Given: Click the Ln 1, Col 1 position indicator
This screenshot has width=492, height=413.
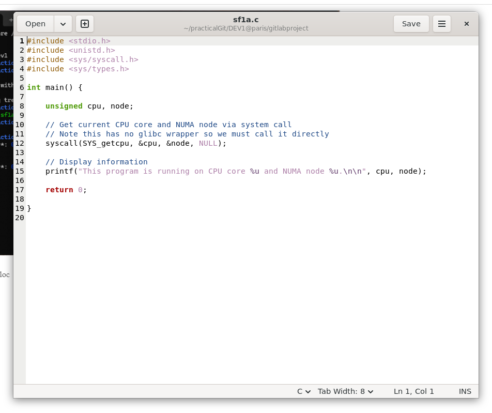Looking at the screenshot, I should 414,391.
